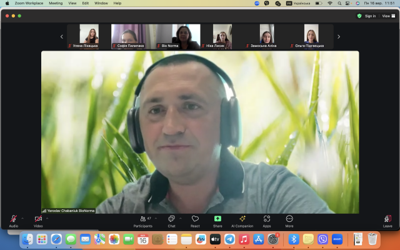
Task: Click the green Share screen button
Action: (217, 221)
